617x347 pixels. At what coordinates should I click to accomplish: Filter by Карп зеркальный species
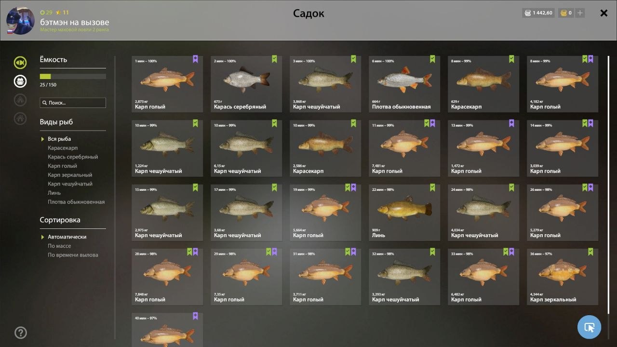70,175
